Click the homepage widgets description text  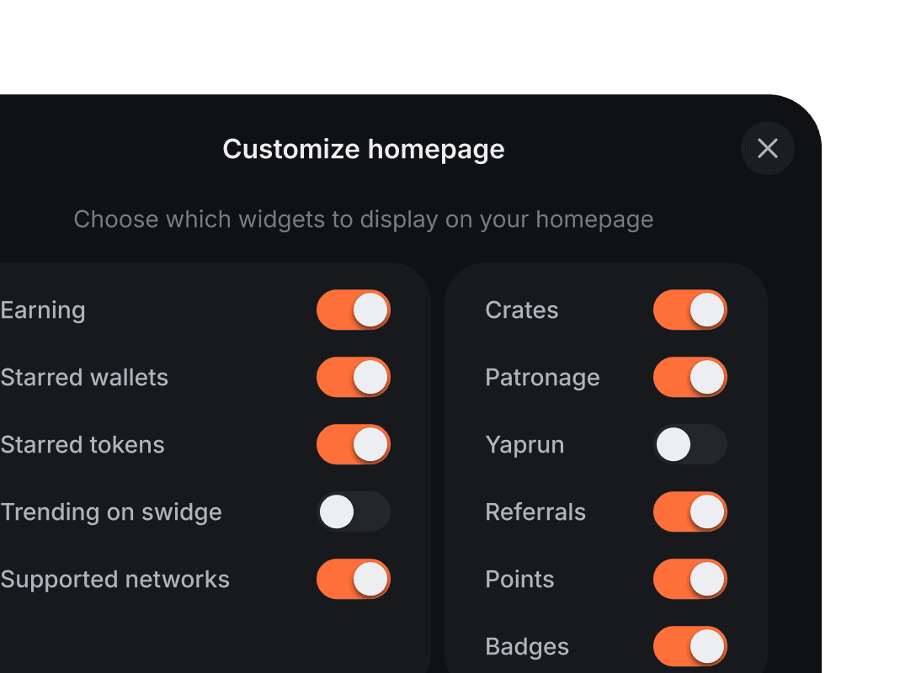tap(363, 220)
